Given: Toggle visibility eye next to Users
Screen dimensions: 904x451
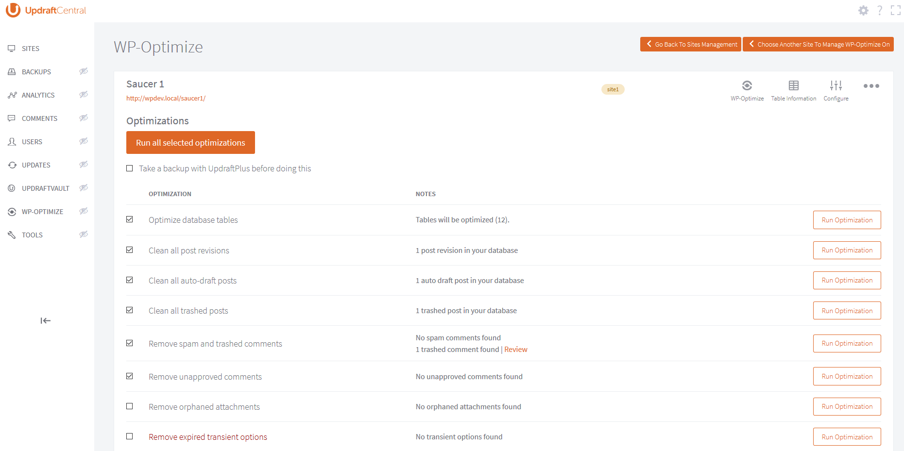Looking at the screenshot, I should click(x=84, y=141).
